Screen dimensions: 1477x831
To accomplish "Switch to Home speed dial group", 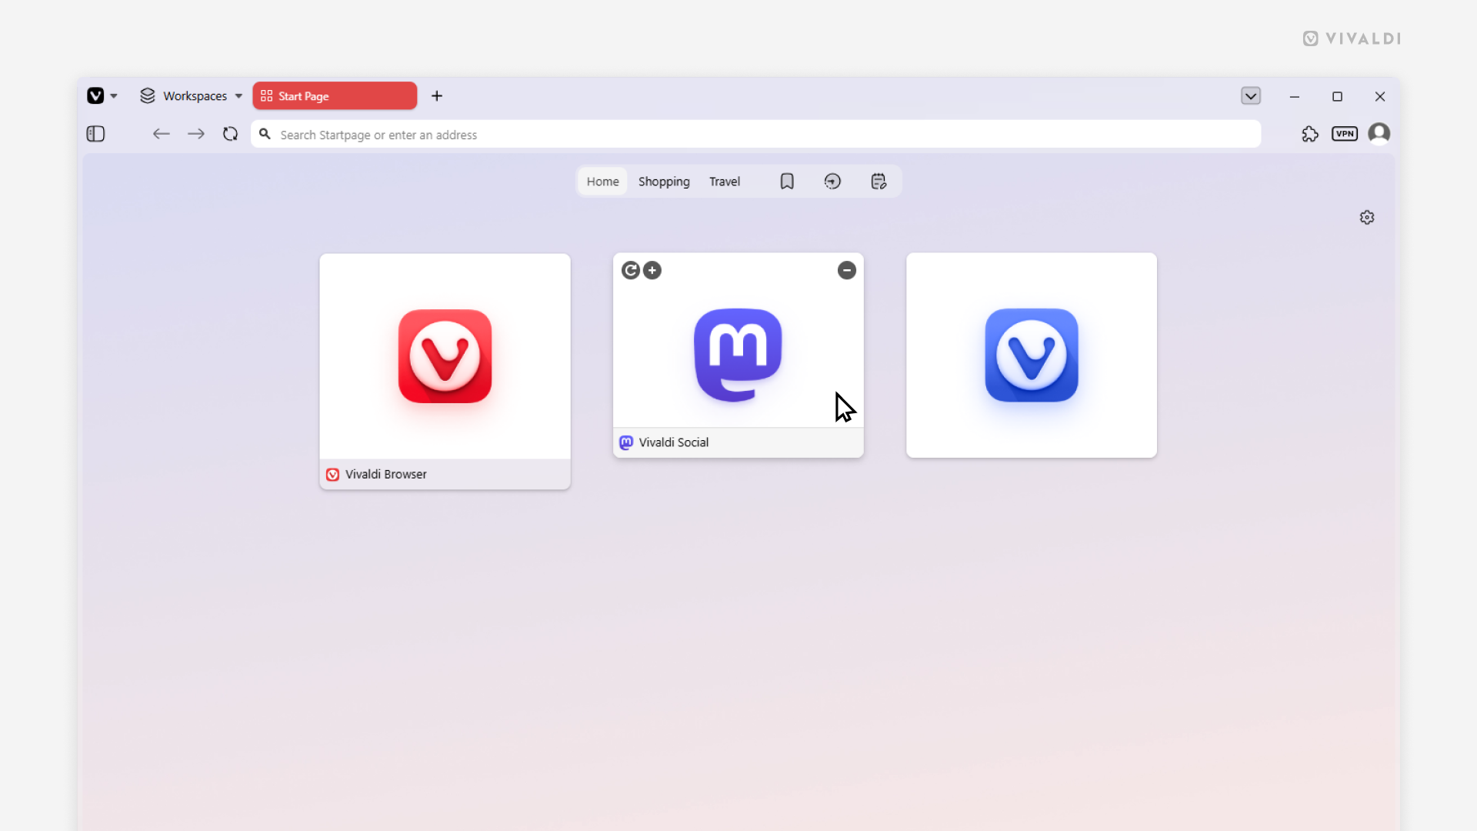I will point(602,182).
